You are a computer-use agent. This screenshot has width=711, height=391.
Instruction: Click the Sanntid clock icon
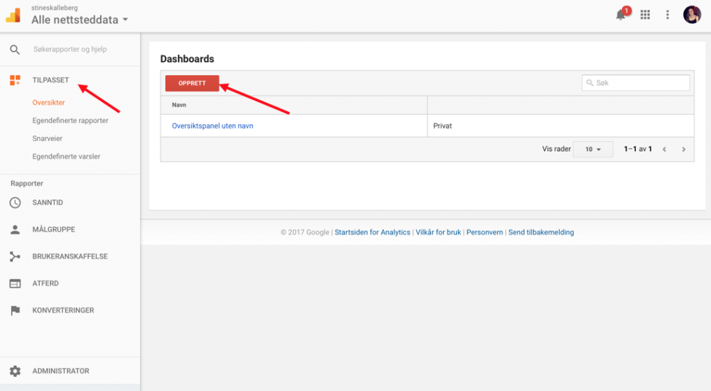coord(15,203)
